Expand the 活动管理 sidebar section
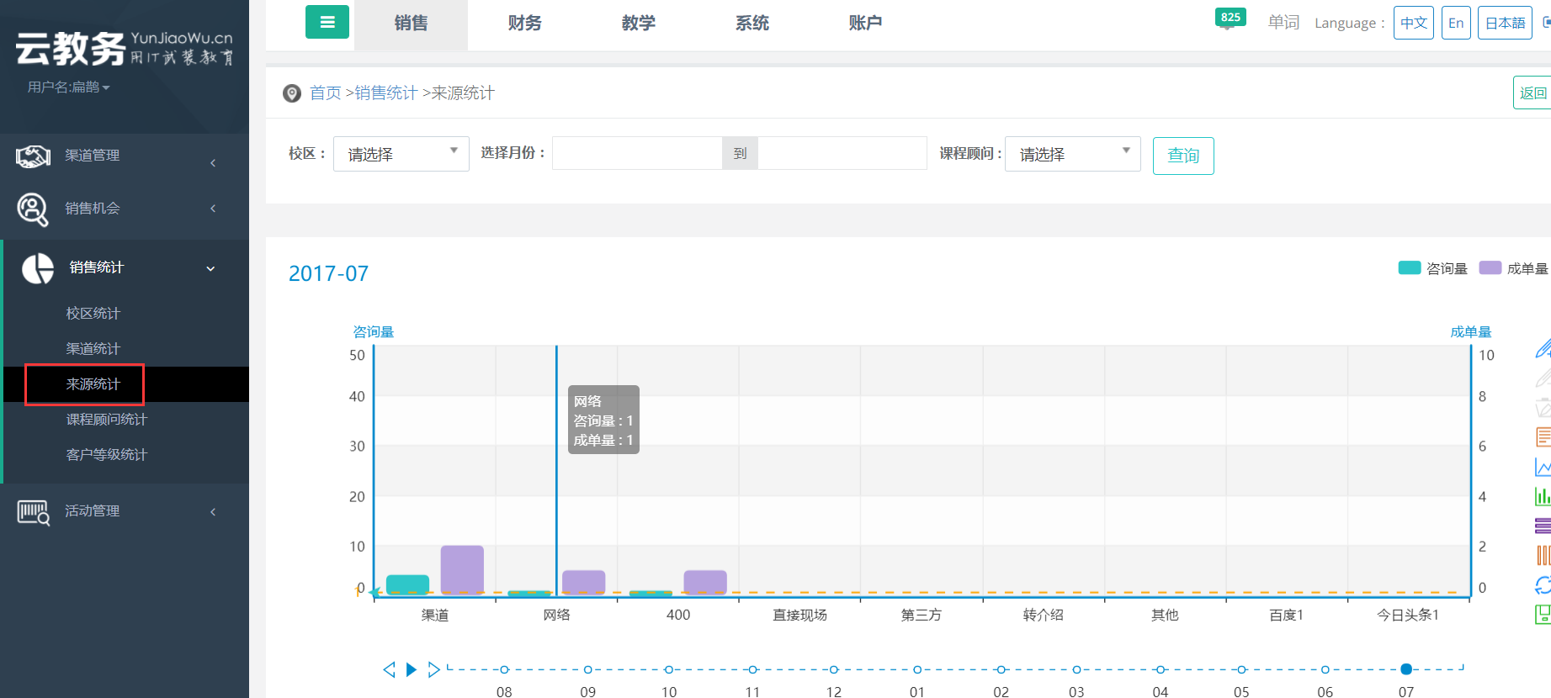This screenshot has height=698, width=1551. [125, 511]
